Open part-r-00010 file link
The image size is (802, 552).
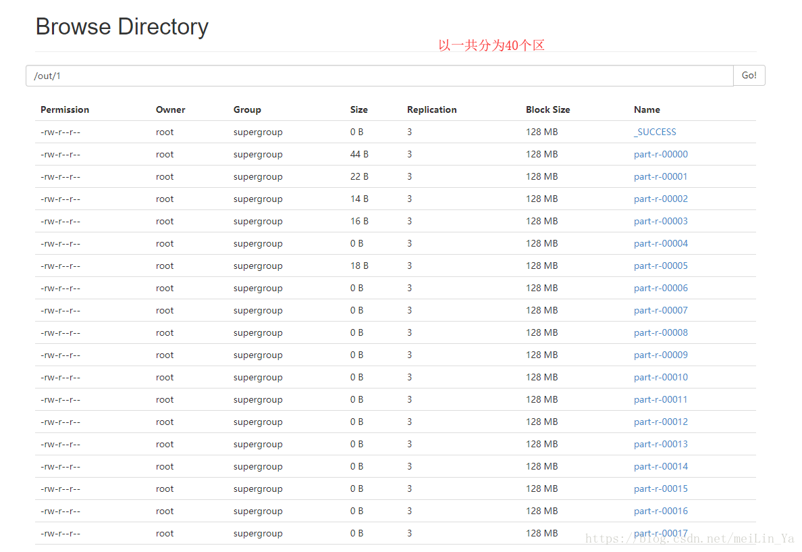coord(660,377)
